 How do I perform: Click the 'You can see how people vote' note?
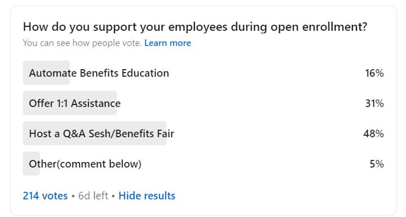(82, 43)
